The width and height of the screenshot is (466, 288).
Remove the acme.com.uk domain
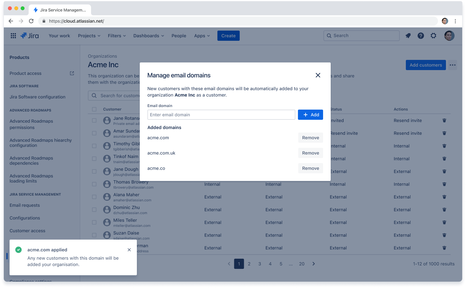[x=310, y=153]
